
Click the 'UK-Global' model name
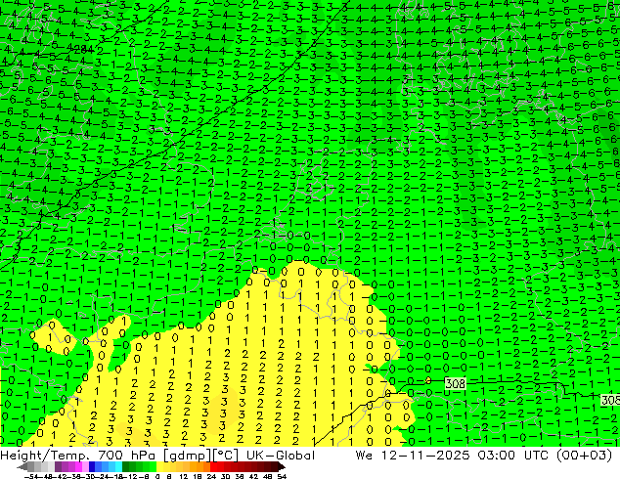[281, 456]
